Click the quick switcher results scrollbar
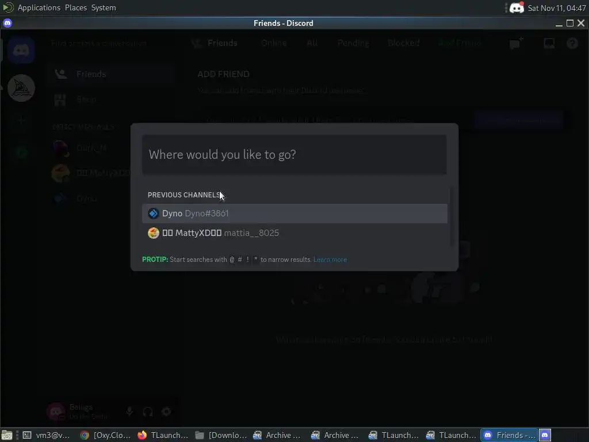Image resolution: width=589 pixels, height=442 pixels. pyautogui.click(x=451, y=217)
